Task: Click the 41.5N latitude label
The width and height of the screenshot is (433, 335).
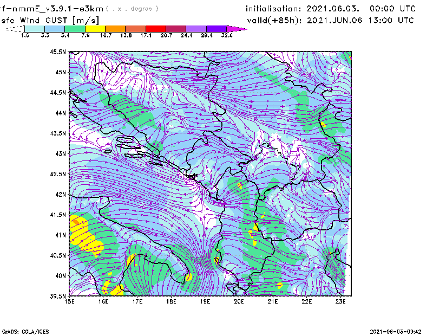Action: [58, 215]
